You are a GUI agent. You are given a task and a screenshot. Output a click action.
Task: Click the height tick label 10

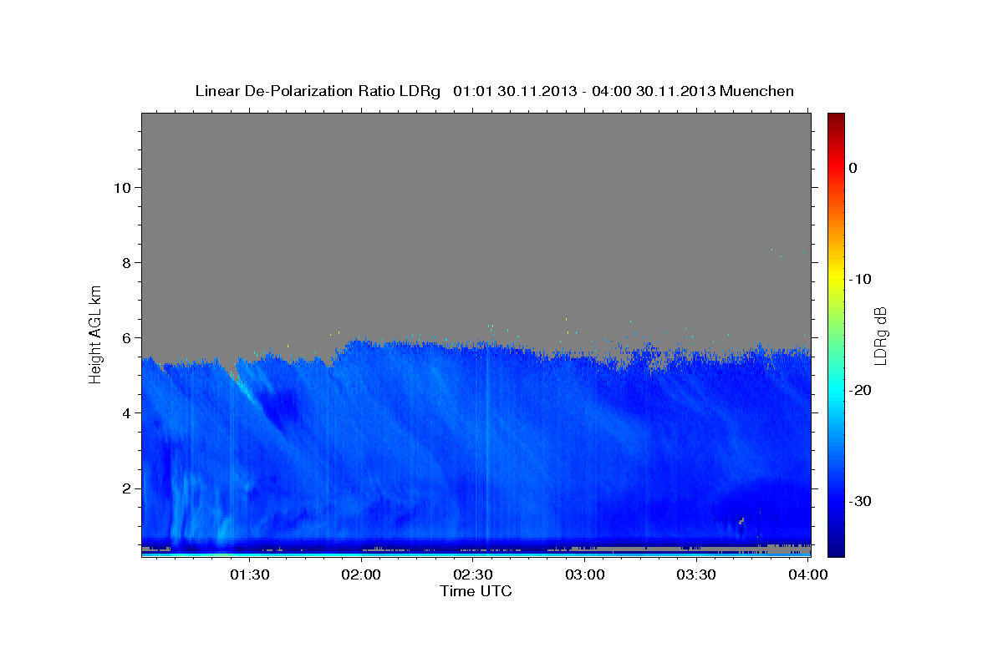click(121, 187)
